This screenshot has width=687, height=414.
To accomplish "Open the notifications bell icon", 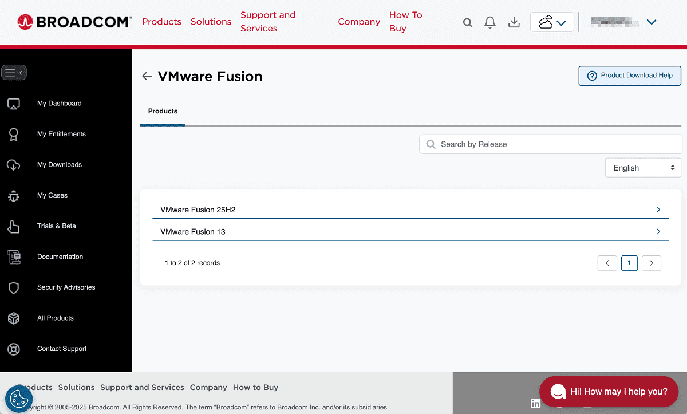I will coord(490,22).
